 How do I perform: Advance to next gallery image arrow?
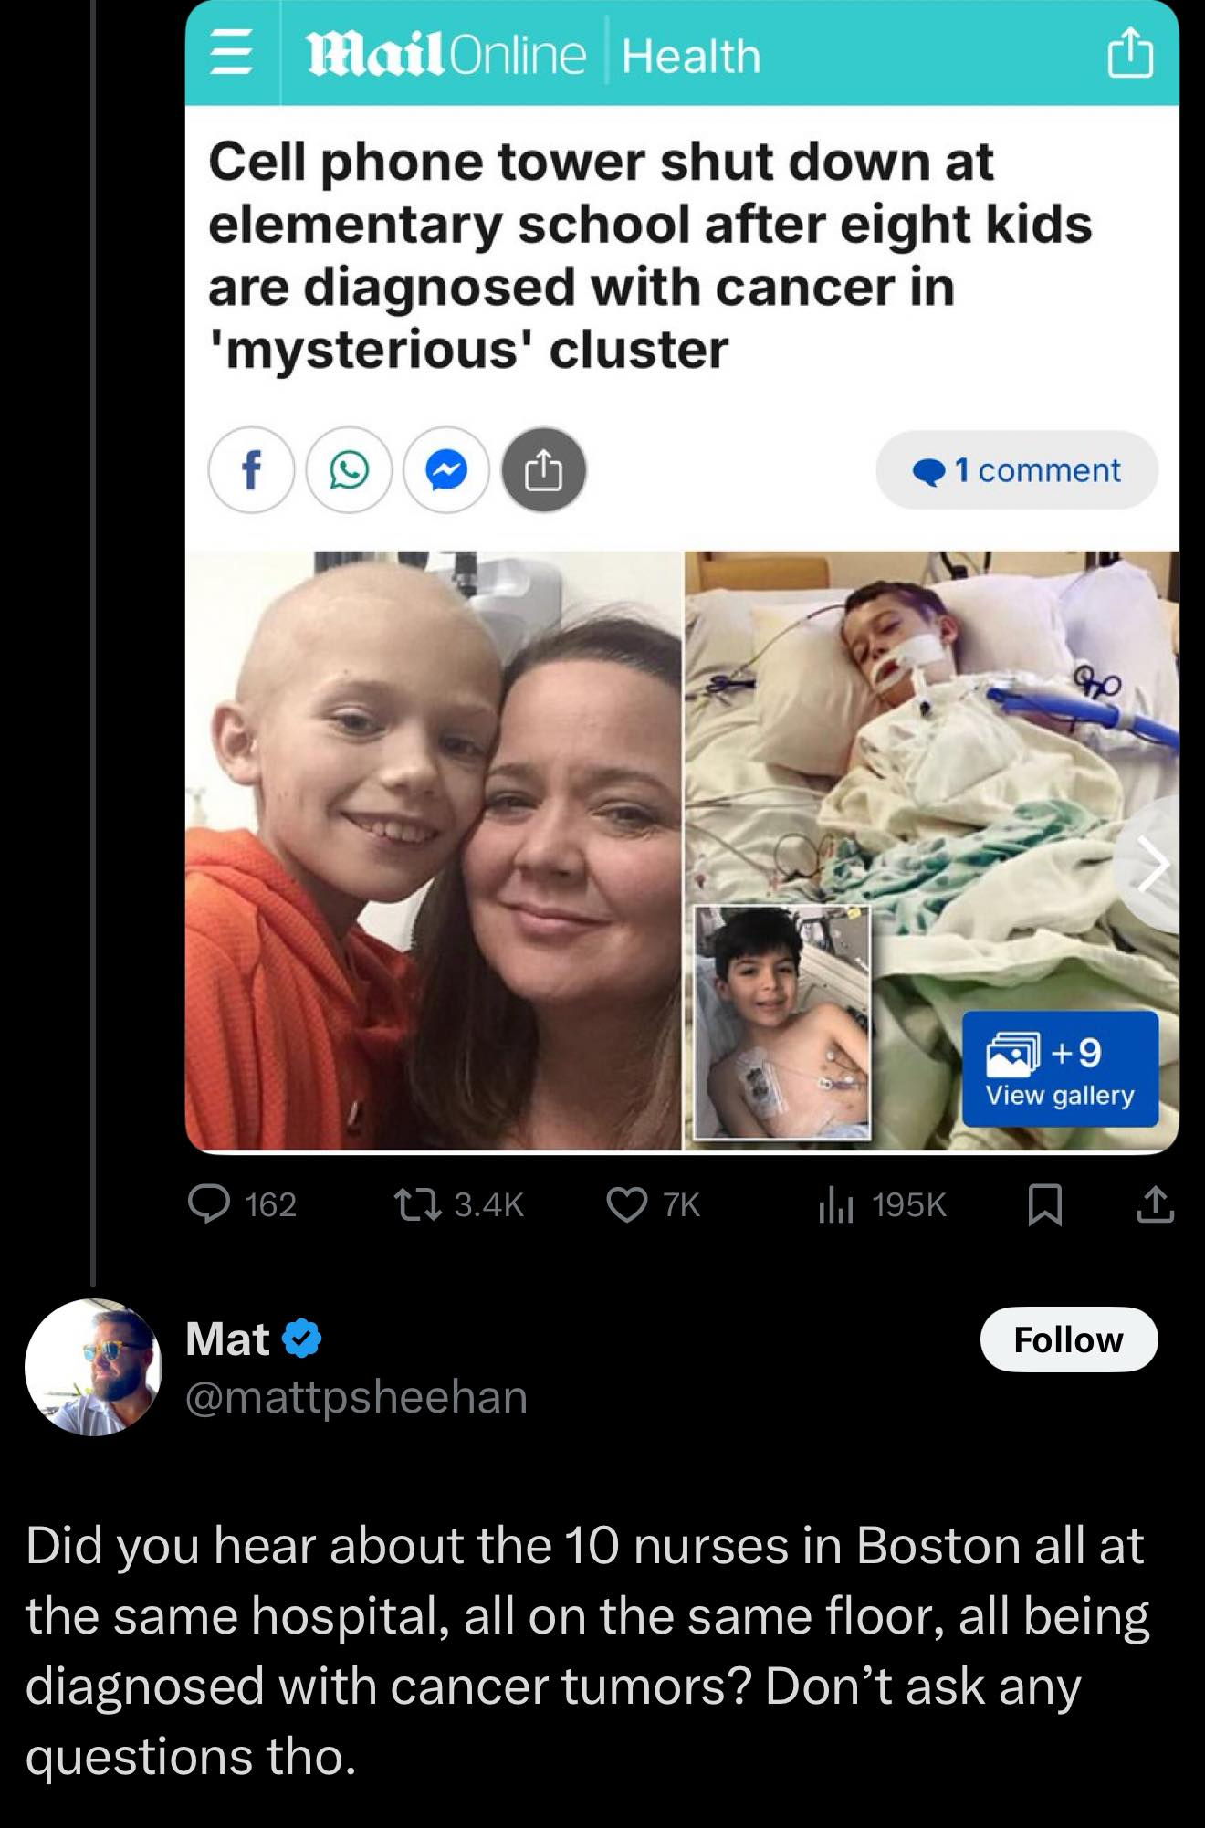pyautogui.click(x=1152, y=865)
